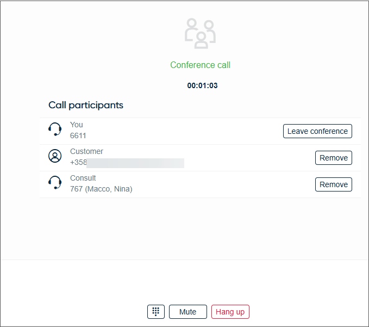Screen dimensions: 369x327
Task: Click the red Hang up button
Action: (230, 312)
